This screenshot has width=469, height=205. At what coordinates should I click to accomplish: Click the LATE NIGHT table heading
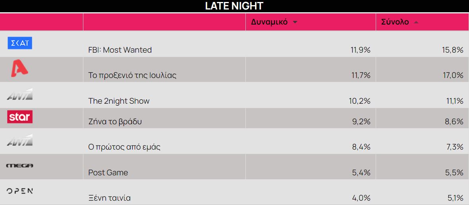click(x=234, y=6)
